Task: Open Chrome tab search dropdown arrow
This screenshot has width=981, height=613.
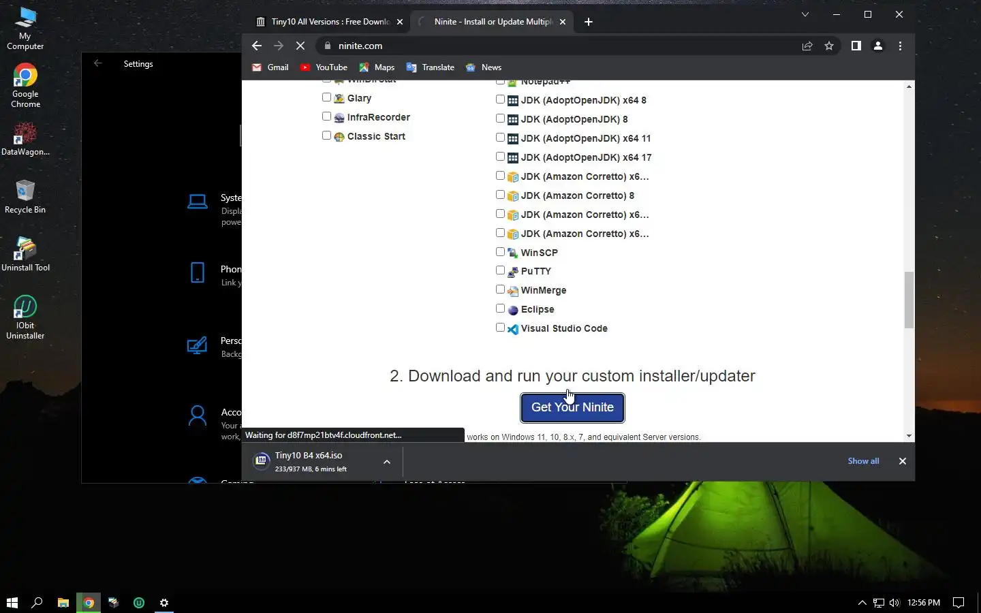Action: click(805, 14)
